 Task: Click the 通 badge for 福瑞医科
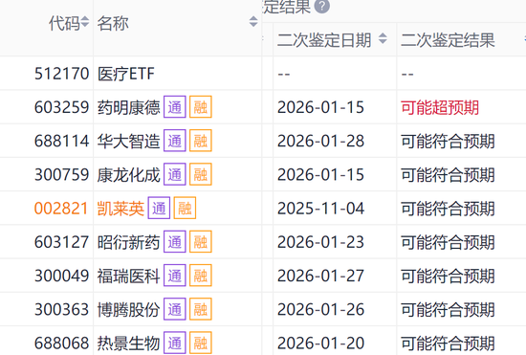(x=175, y=276)
